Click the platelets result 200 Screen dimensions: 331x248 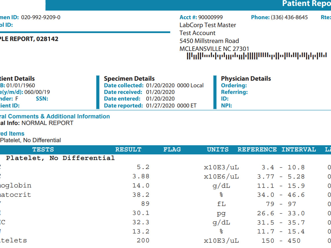click(x=143, y=241)
